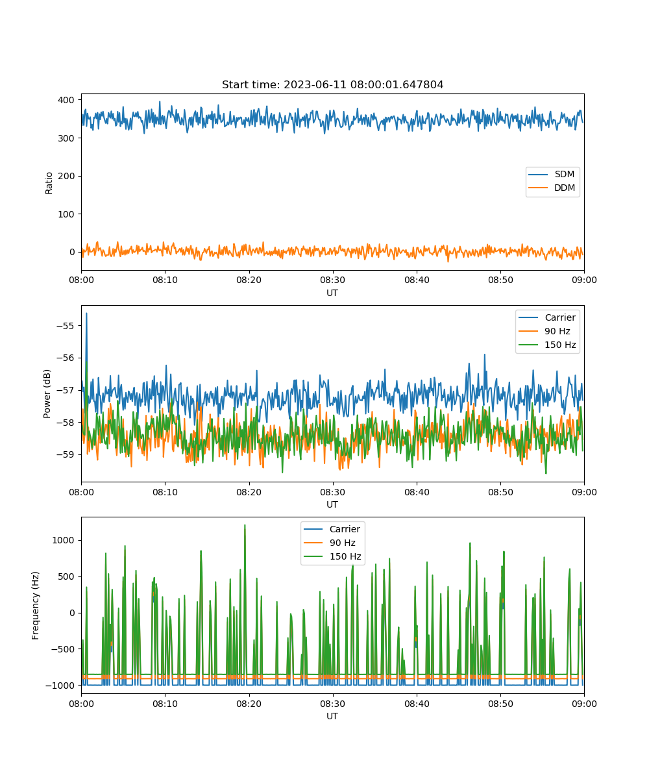649x779 pixels.
Task: Click the Power (dB) y-axis label
Action: 47,393
